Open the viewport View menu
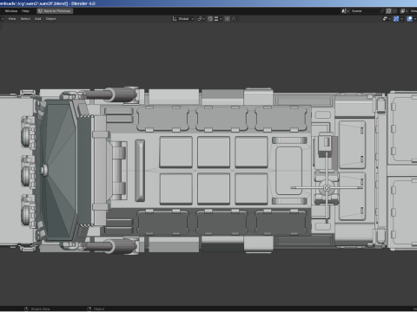Screen dimensions: 417x312 pyautogui.click(x=12, y=19)
